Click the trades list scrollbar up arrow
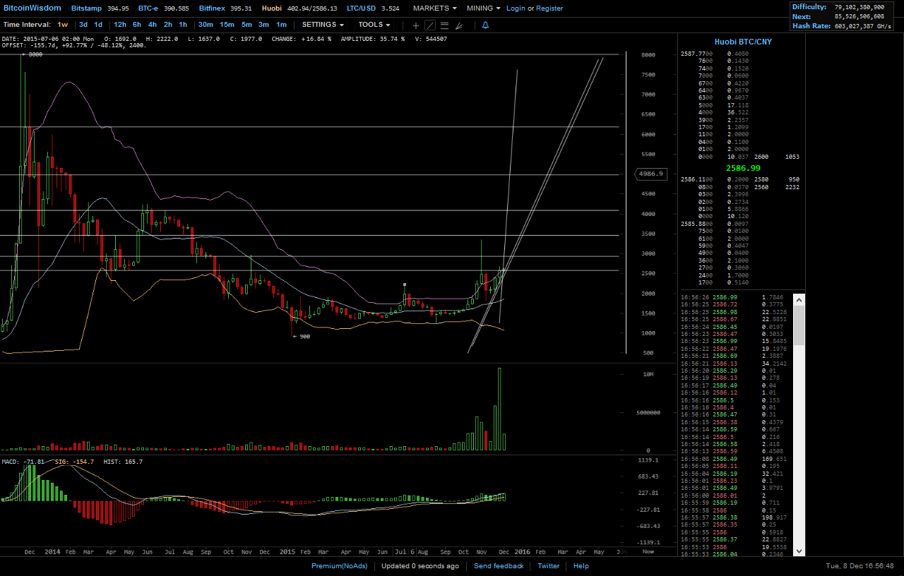 799,299
